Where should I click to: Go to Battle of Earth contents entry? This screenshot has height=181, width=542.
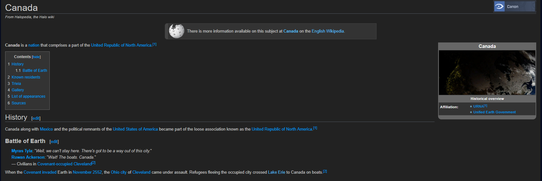pos(35,71)
